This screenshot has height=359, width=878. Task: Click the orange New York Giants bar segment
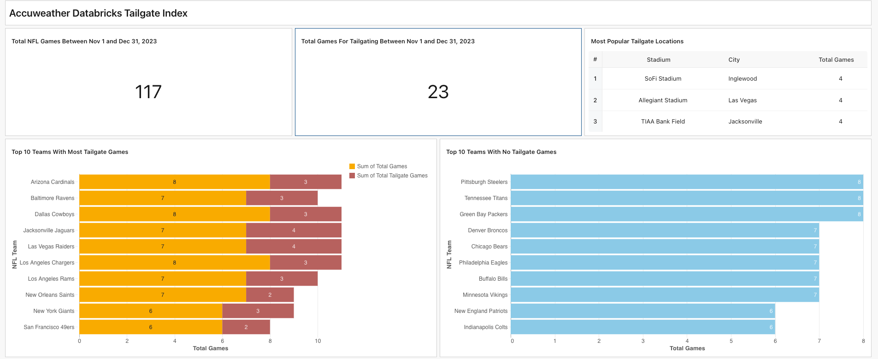(151, 311)
